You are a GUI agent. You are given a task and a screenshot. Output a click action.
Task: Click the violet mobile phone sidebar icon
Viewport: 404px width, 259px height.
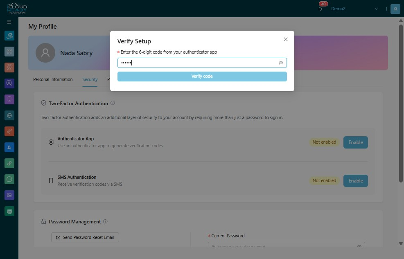[9, 99]
